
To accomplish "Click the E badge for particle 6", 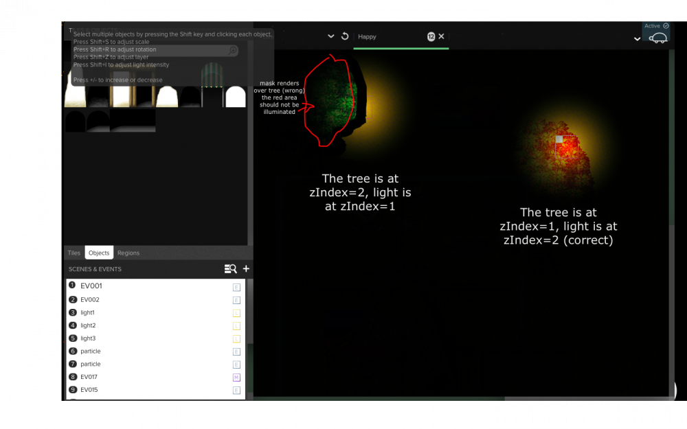I will (236, 352).
